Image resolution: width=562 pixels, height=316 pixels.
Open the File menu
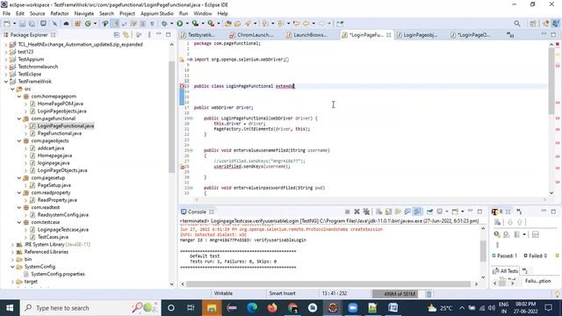point(6,13)
